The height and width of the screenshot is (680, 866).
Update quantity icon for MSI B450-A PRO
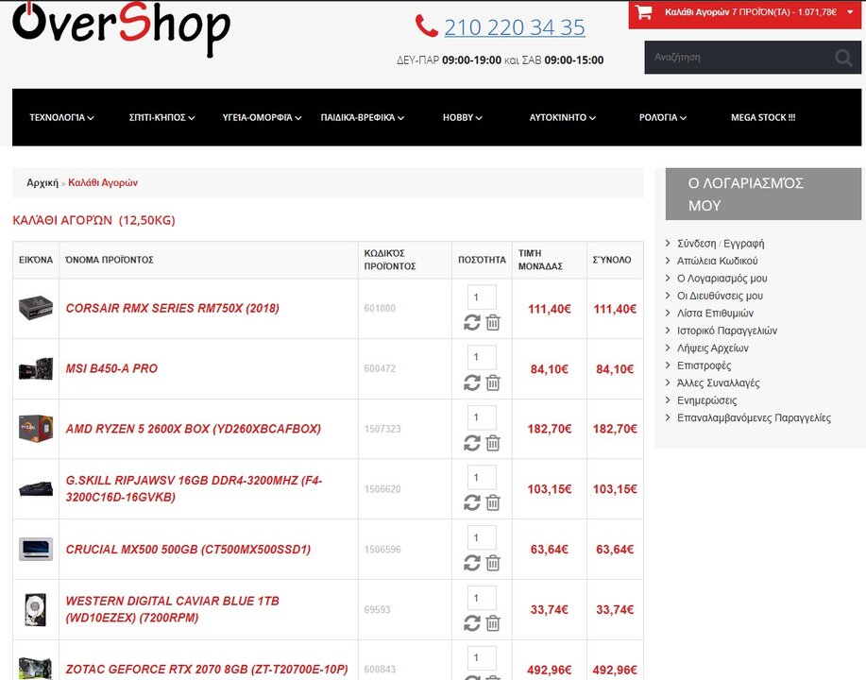coord(471,382)
